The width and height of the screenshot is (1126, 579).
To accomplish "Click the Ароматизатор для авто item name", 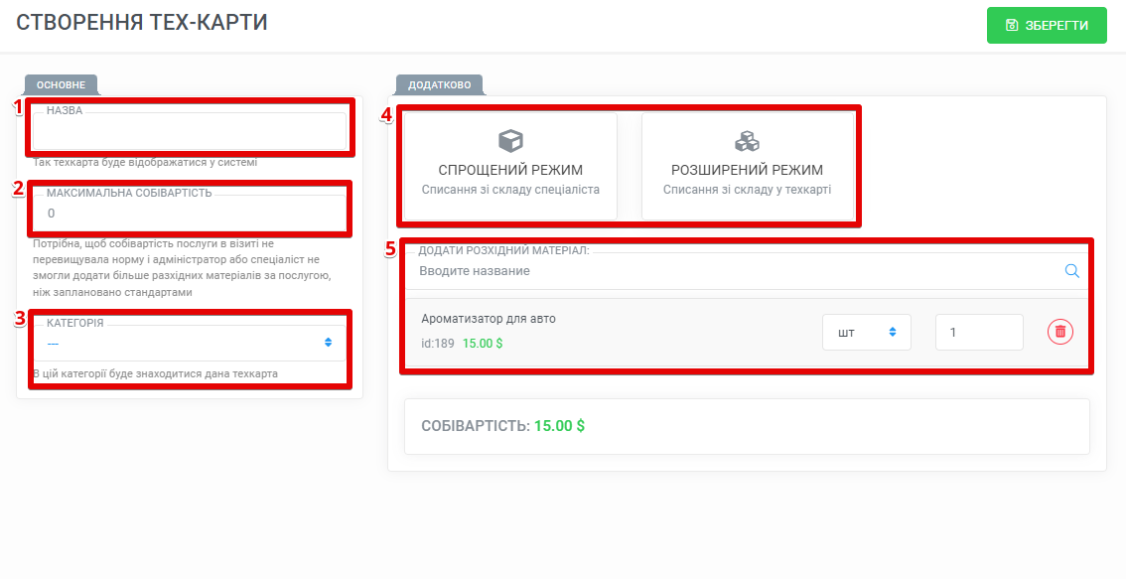I will tap(489, 319).
